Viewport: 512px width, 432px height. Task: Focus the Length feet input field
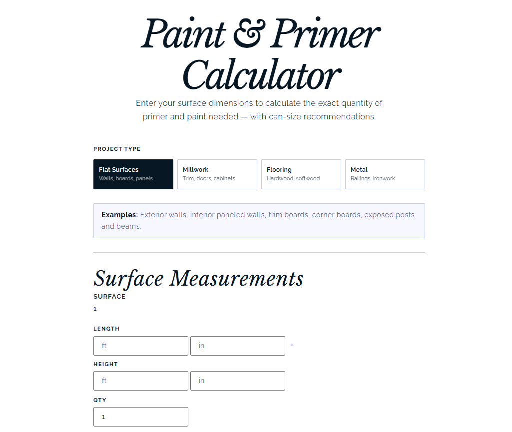point(141,346)
